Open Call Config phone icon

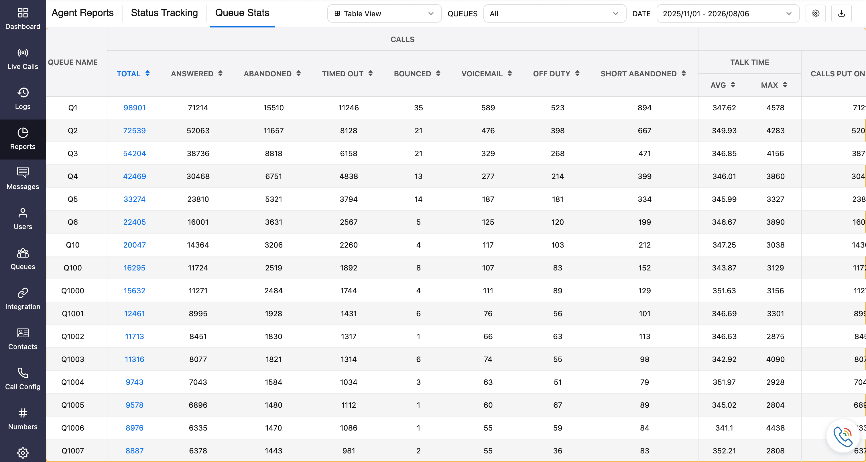coord(23,373)
